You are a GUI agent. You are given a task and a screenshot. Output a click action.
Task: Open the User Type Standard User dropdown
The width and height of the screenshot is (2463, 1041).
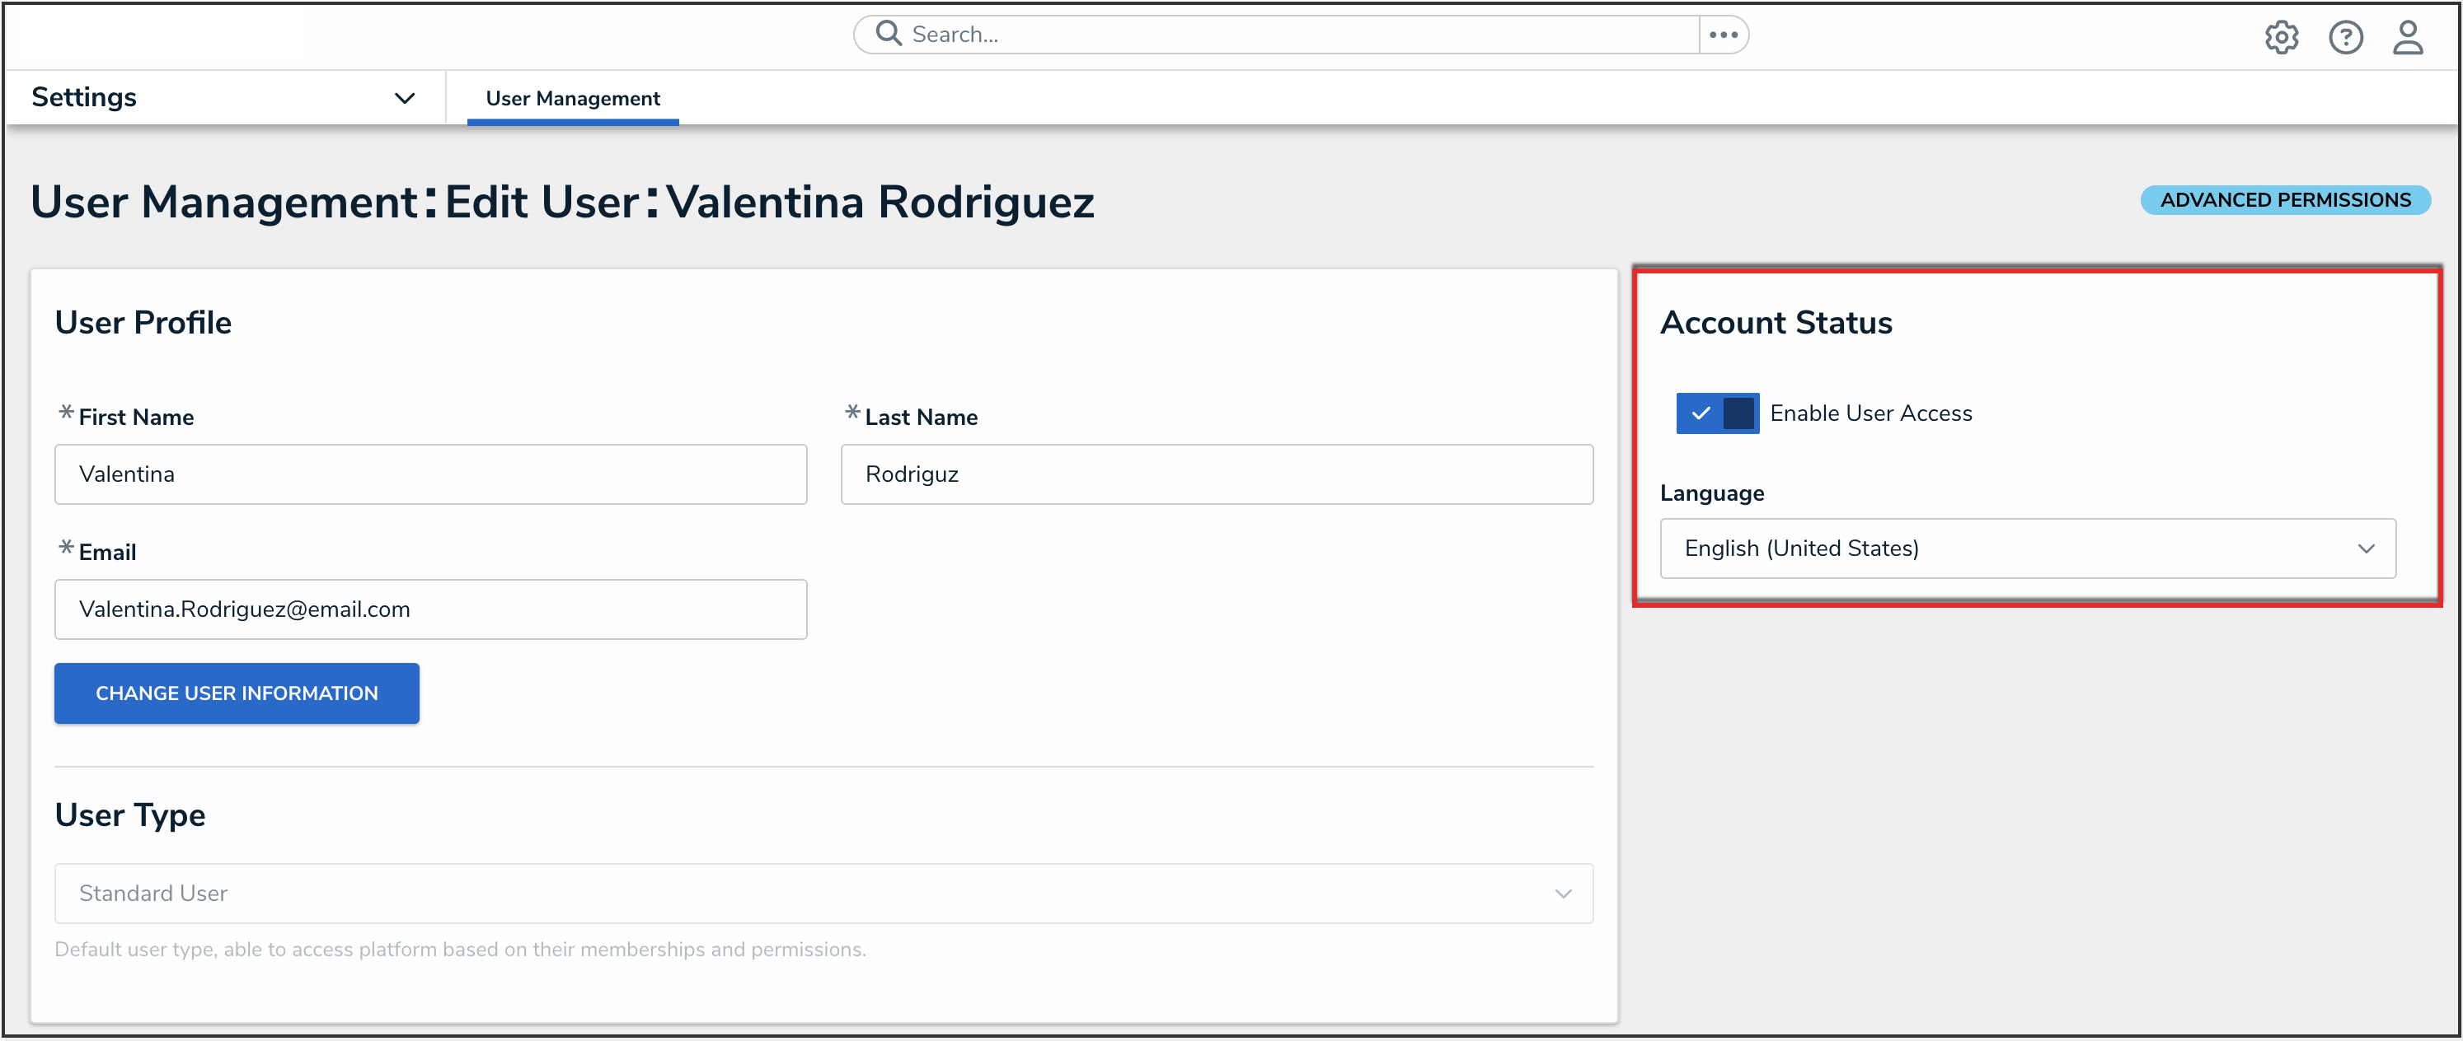tap(823, 893)
